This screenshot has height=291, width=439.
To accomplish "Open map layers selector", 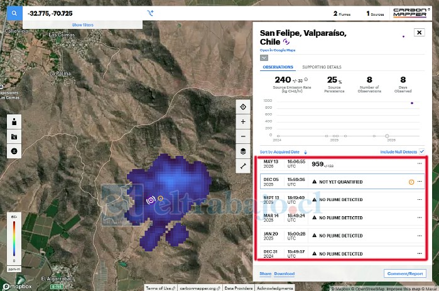I will click(243, 151).
